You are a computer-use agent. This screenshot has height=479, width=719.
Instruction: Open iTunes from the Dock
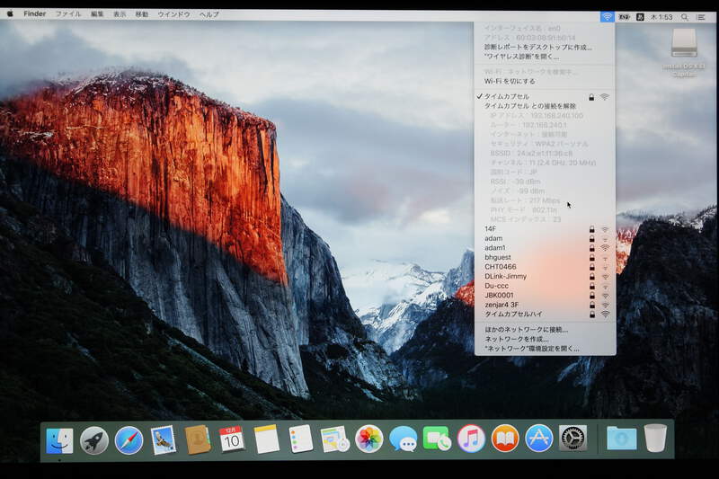pos(471,439)
